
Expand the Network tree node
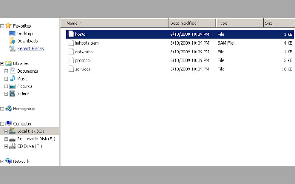point(2,161)
